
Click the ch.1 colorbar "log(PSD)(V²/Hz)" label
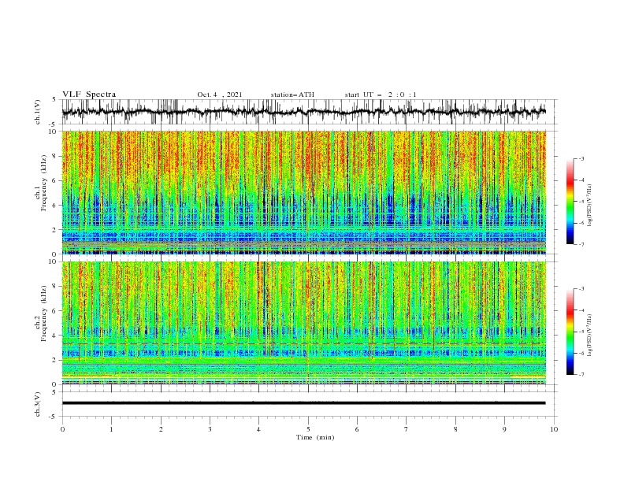590,206
